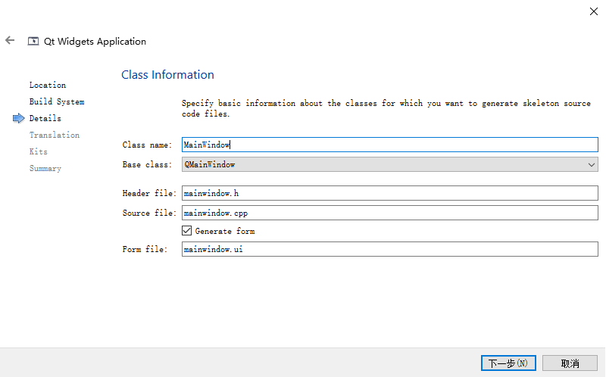
Task: Select the Kits wizard step
Action: coord(39,151)
